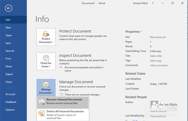Click the Add comments field
The width and height of the screenshot is (188, 121).
[159, 65]
